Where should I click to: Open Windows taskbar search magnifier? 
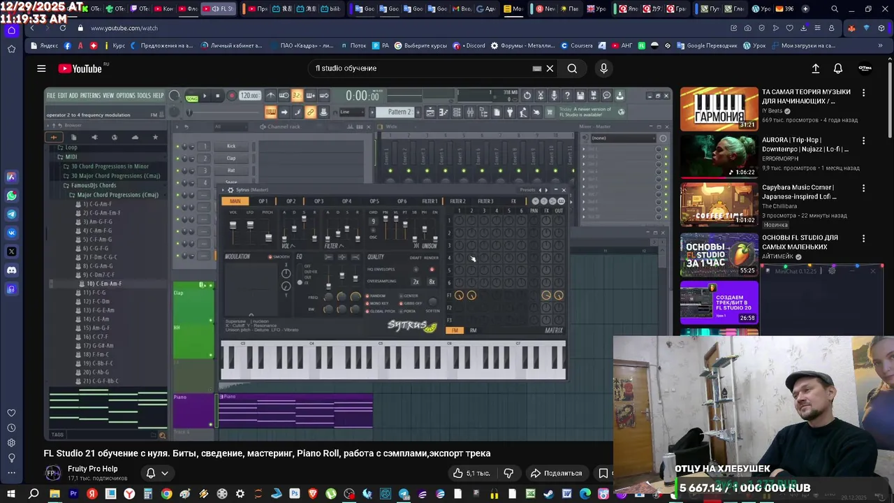[x=34, y=494]
